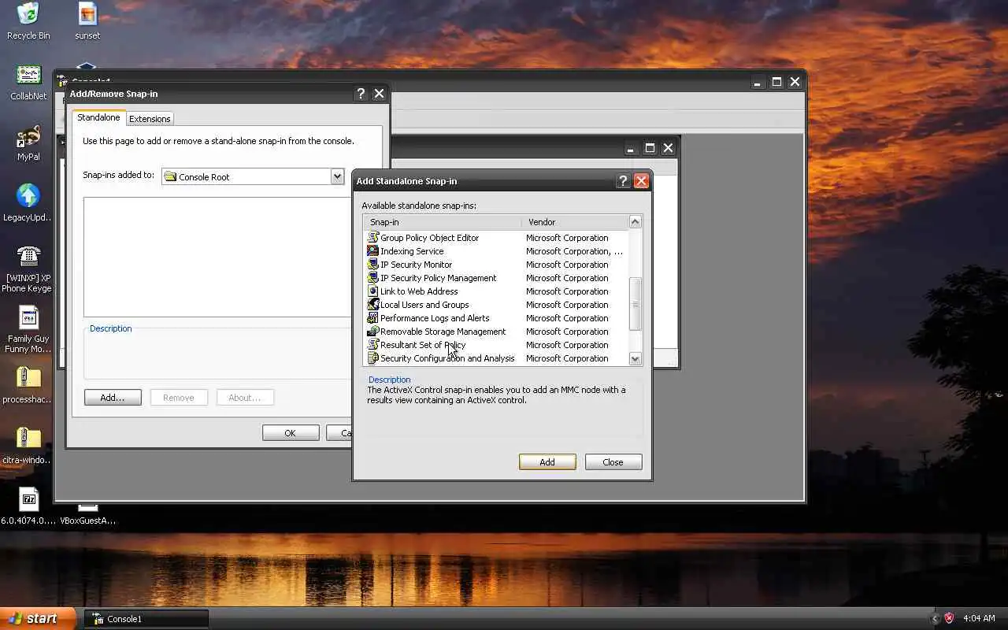Click the security shield tray icon

(949, 618)
